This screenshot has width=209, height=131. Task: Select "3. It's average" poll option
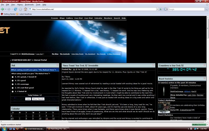(13, 84)
